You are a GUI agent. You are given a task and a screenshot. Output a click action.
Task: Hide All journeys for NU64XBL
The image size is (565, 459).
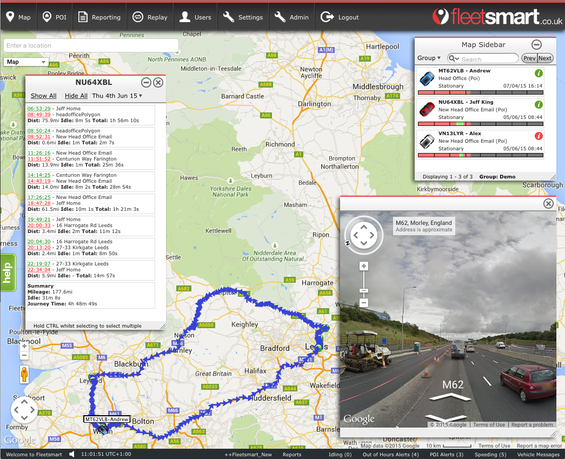[75, 96]
